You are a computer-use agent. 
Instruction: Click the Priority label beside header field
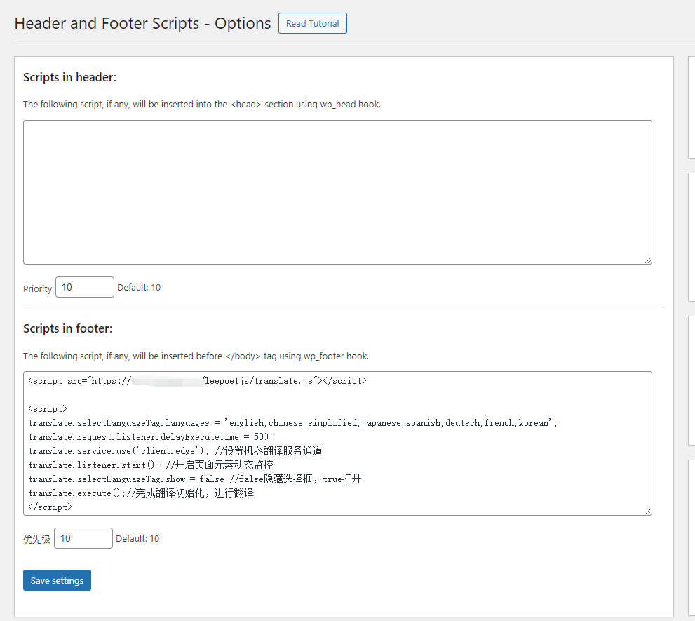tap(37, 288)
